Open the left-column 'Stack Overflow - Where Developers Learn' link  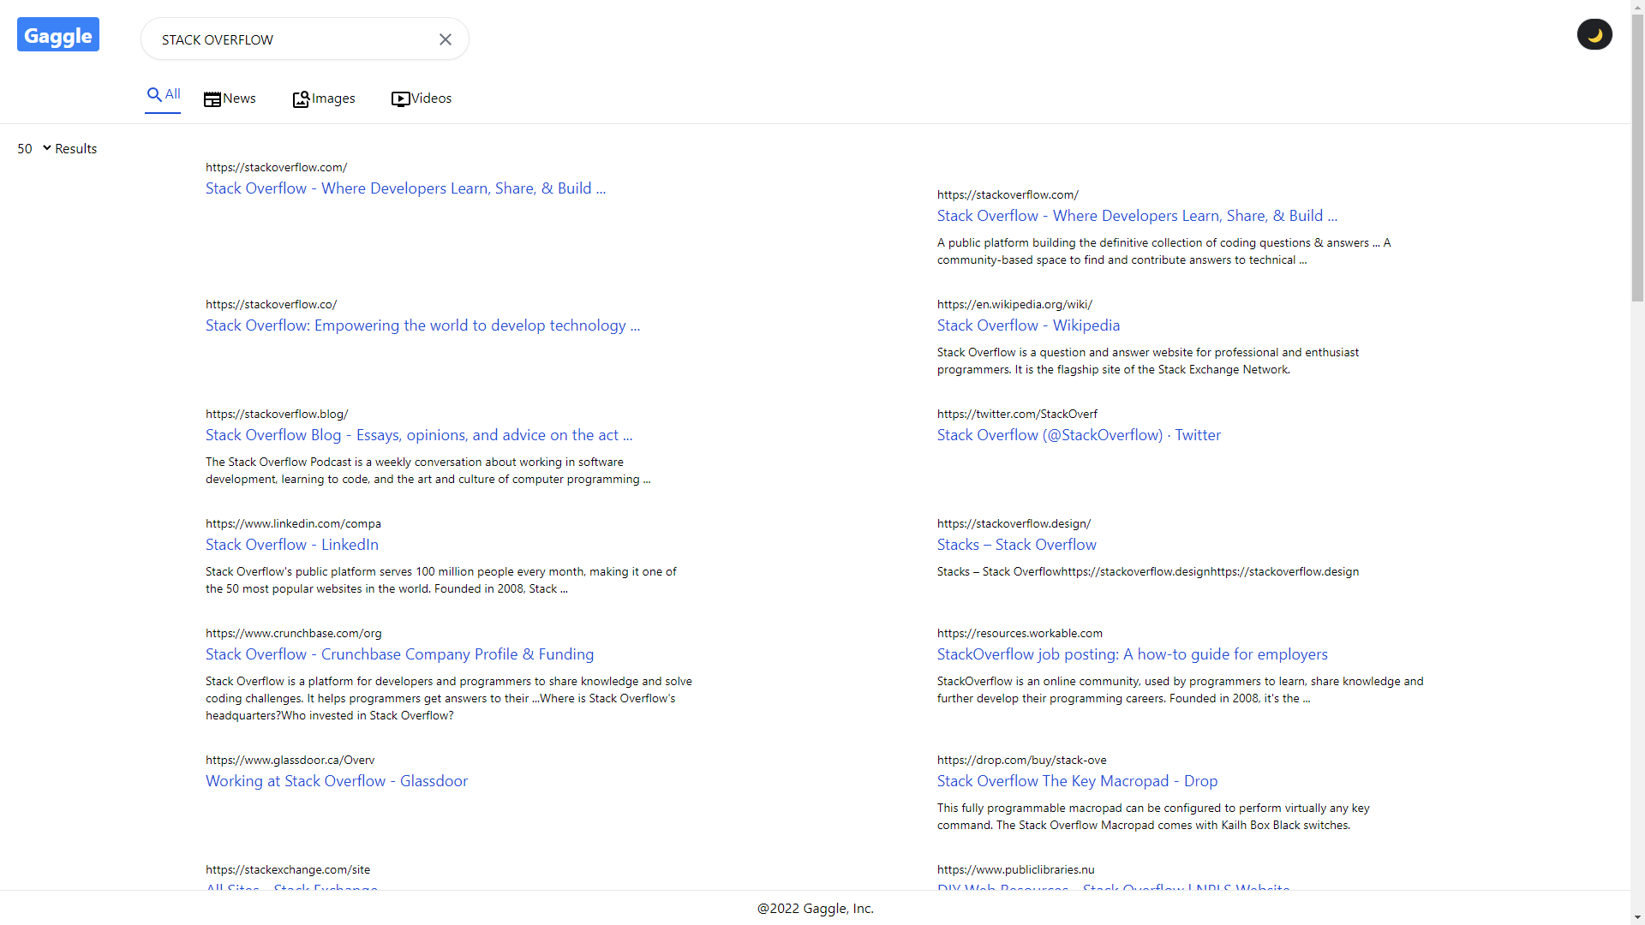tap(405, 188)
